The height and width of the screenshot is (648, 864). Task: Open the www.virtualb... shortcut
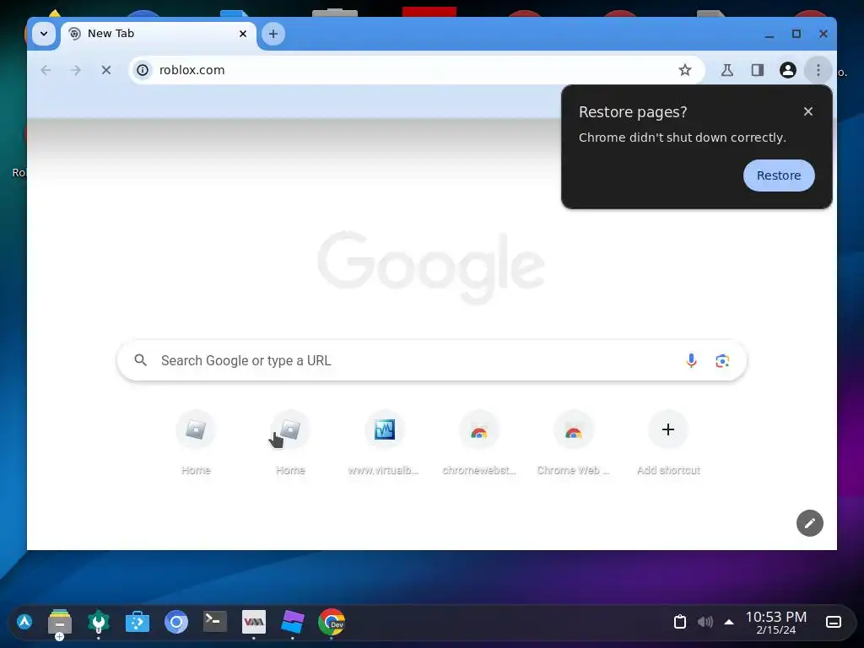(x=384, y=443)
